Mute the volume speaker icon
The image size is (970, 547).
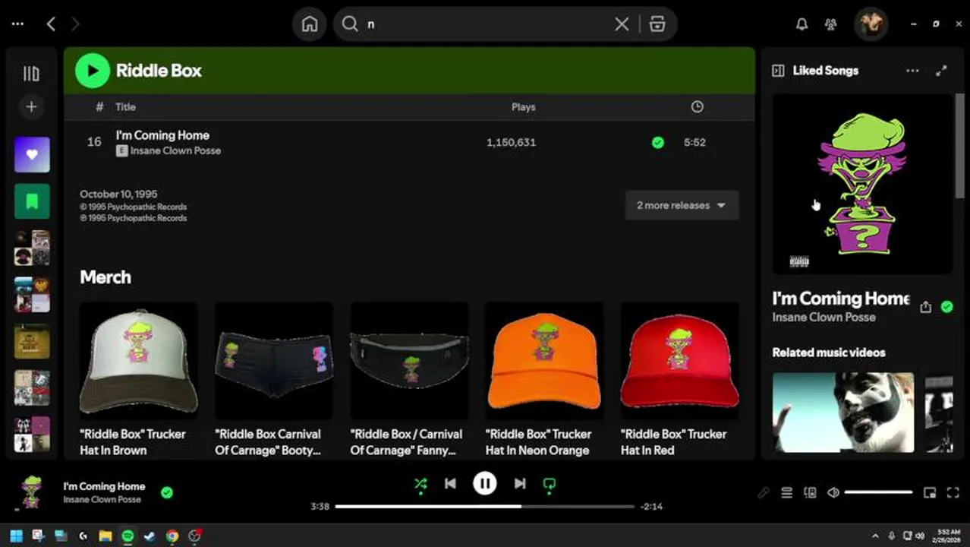coord(833,492)
